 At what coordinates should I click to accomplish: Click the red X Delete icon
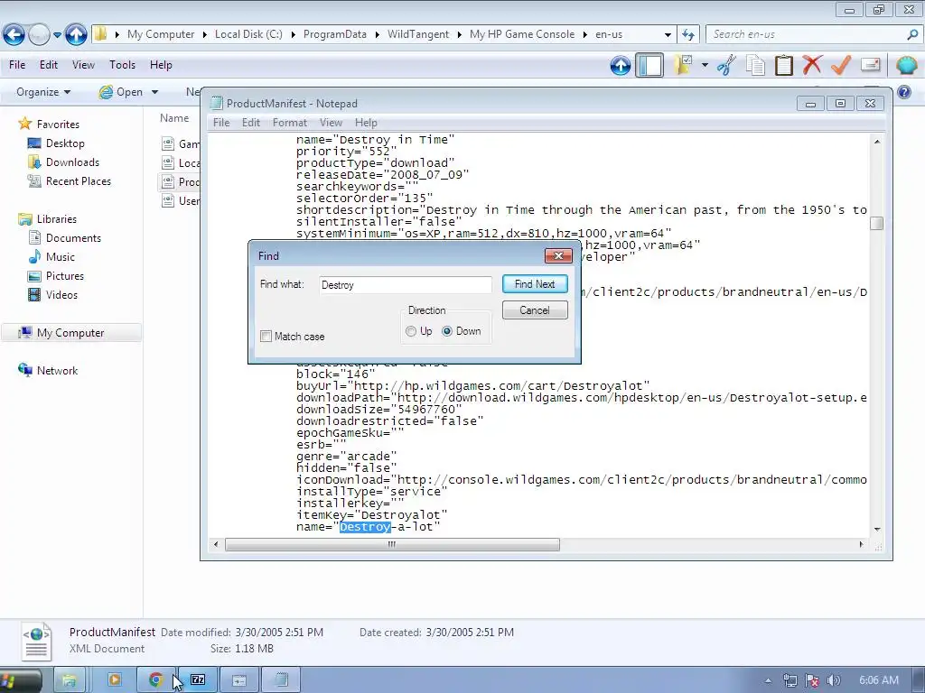point(812,65)
